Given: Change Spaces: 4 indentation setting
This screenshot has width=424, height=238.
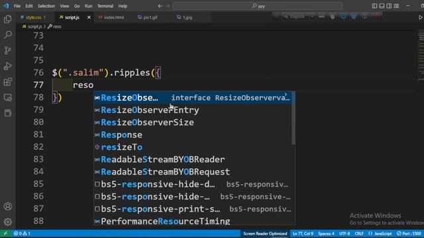Looking at the screenshot, I should click(326, 233).
